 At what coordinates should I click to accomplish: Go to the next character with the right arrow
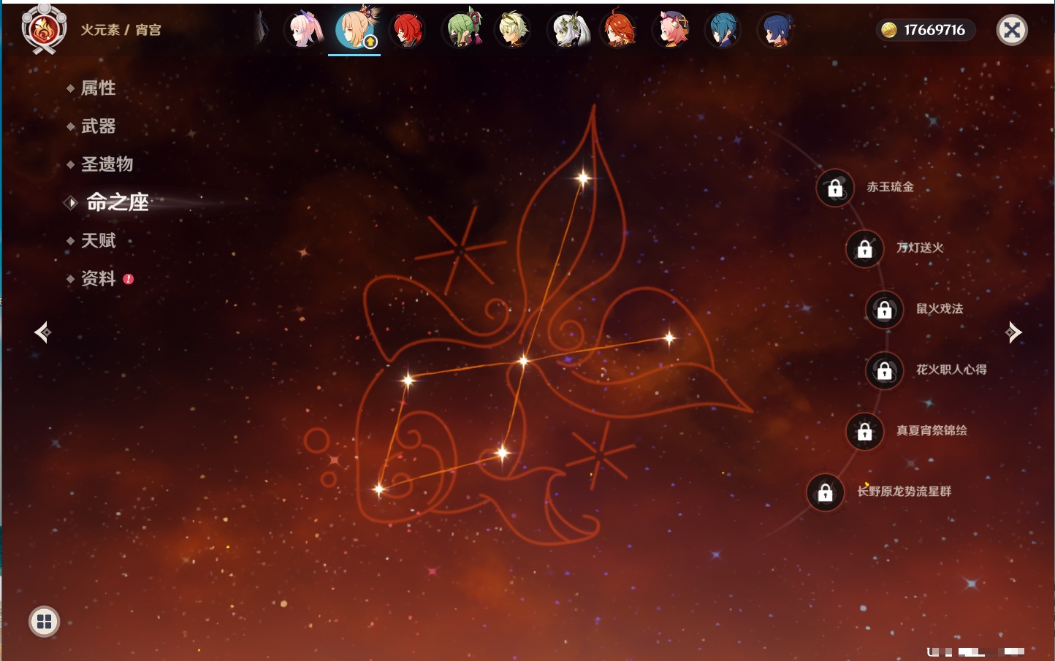click(x=1013, y=332)
